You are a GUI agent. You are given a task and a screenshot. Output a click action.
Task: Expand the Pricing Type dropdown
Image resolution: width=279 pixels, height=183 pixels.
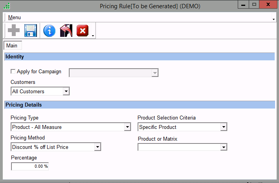127,127
